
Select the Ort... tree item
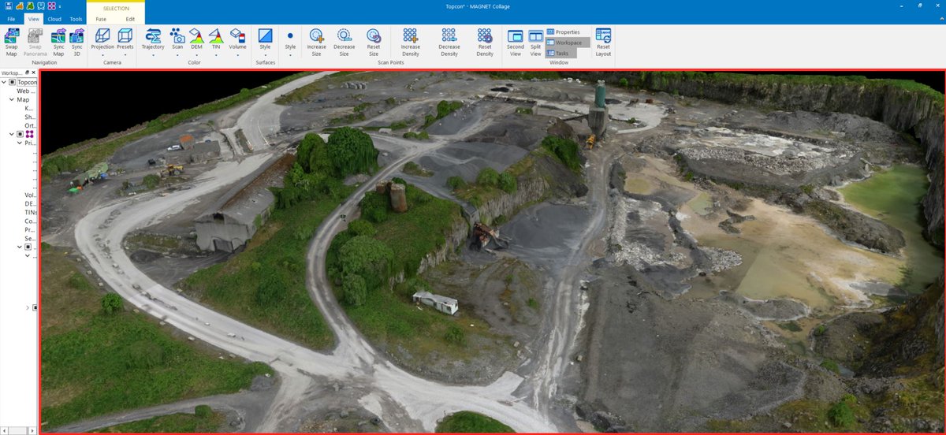pyautogui.click(x=31, y=125)
